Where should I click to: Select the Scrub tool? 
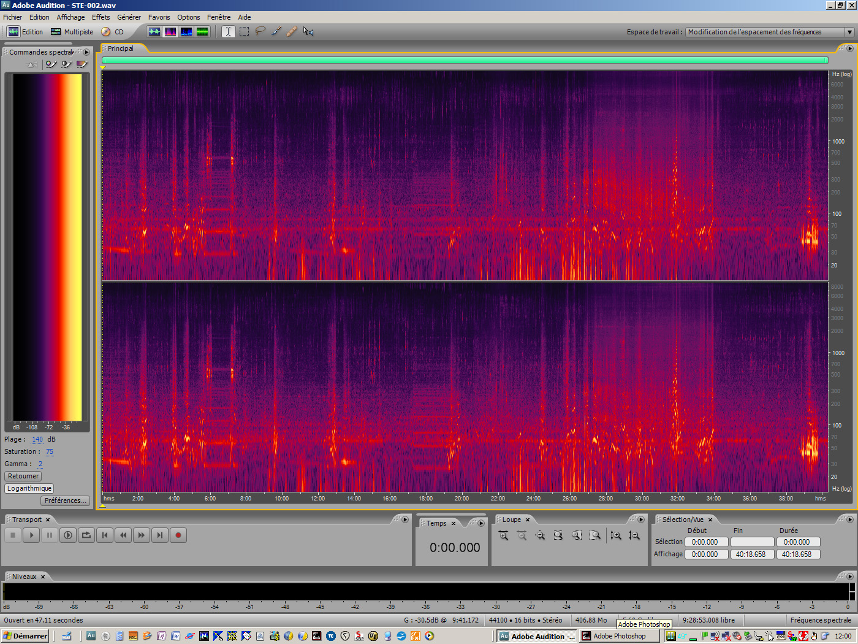coord(307,31)
